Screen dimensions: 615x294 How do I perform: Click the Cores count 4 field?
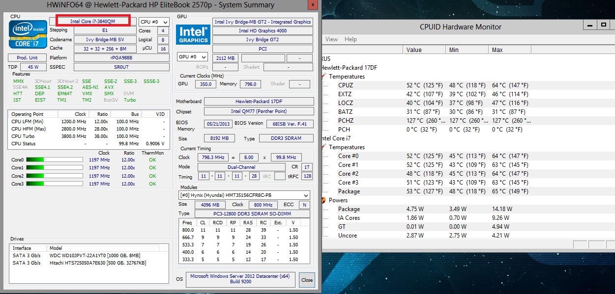click(x=163, y=30)
